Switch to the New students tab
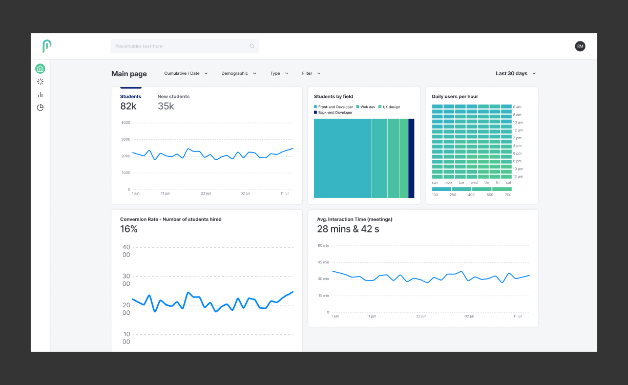Screen dimensions: 628x385 click(173, 97)
